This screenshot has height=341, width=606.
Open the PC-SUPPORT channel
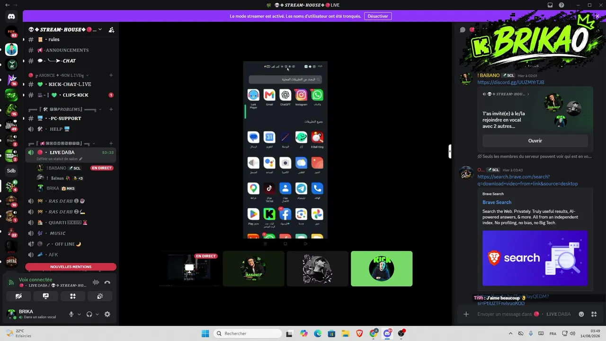[x=71, y=118]
